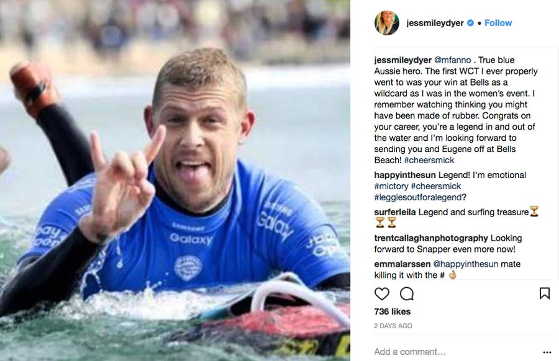Click jessmileydyer profile avatar
The image size is (559, 361).
click(386, 23)
